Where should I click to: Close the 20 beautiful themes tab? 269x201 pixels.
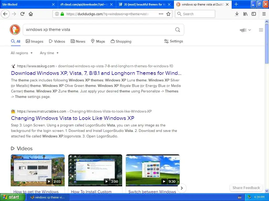[169, 4]
